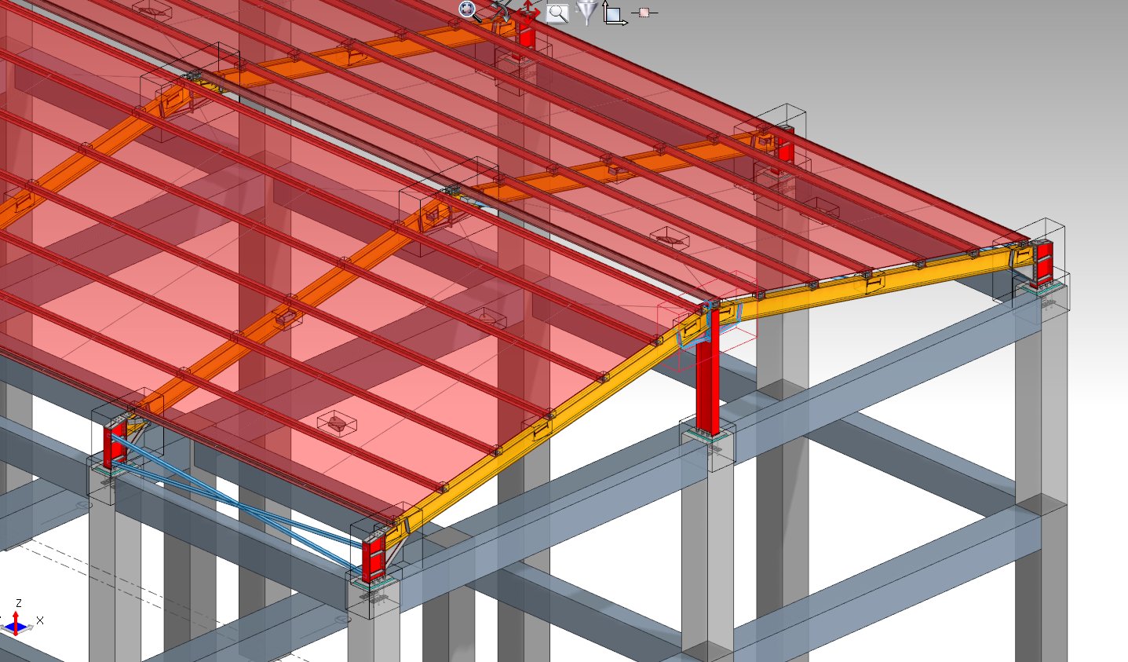
Task: Click the Z axis arrow on the triad
Action: point(17,611)
